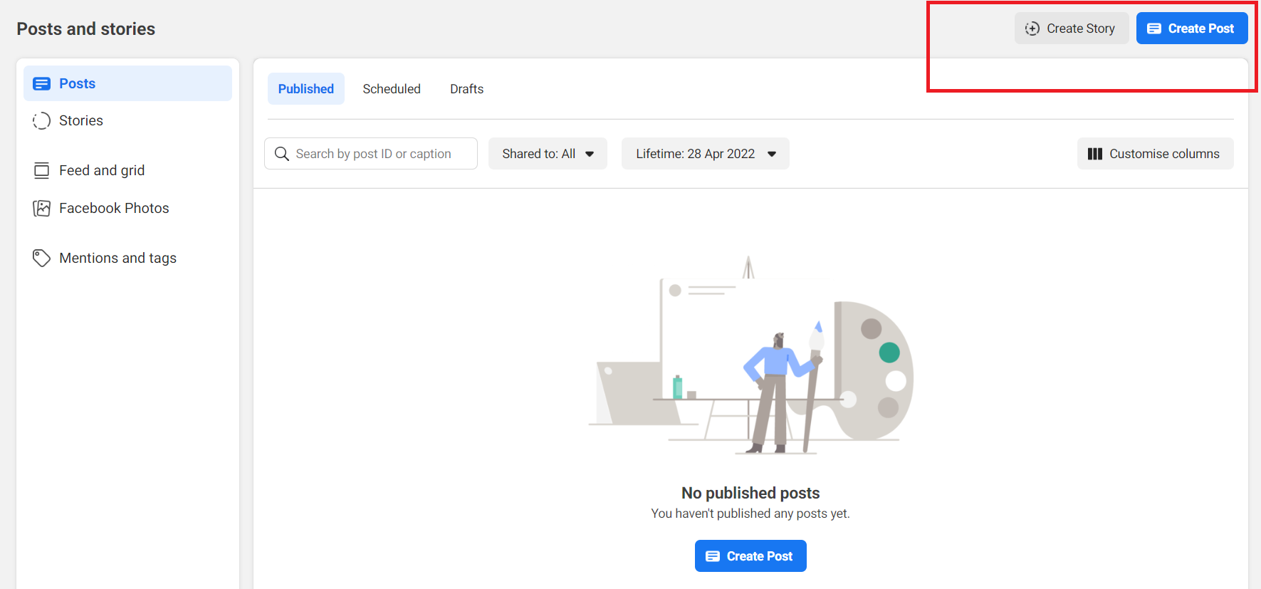Click Create Post below No published posts
The image size is (1261, 589).
pyautogui.click(x=750, y=556)
